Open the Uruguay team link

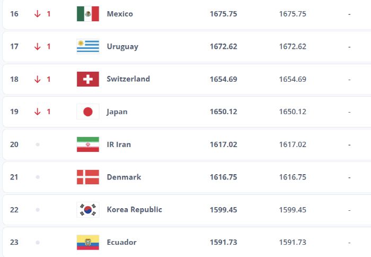pos(122,47)
